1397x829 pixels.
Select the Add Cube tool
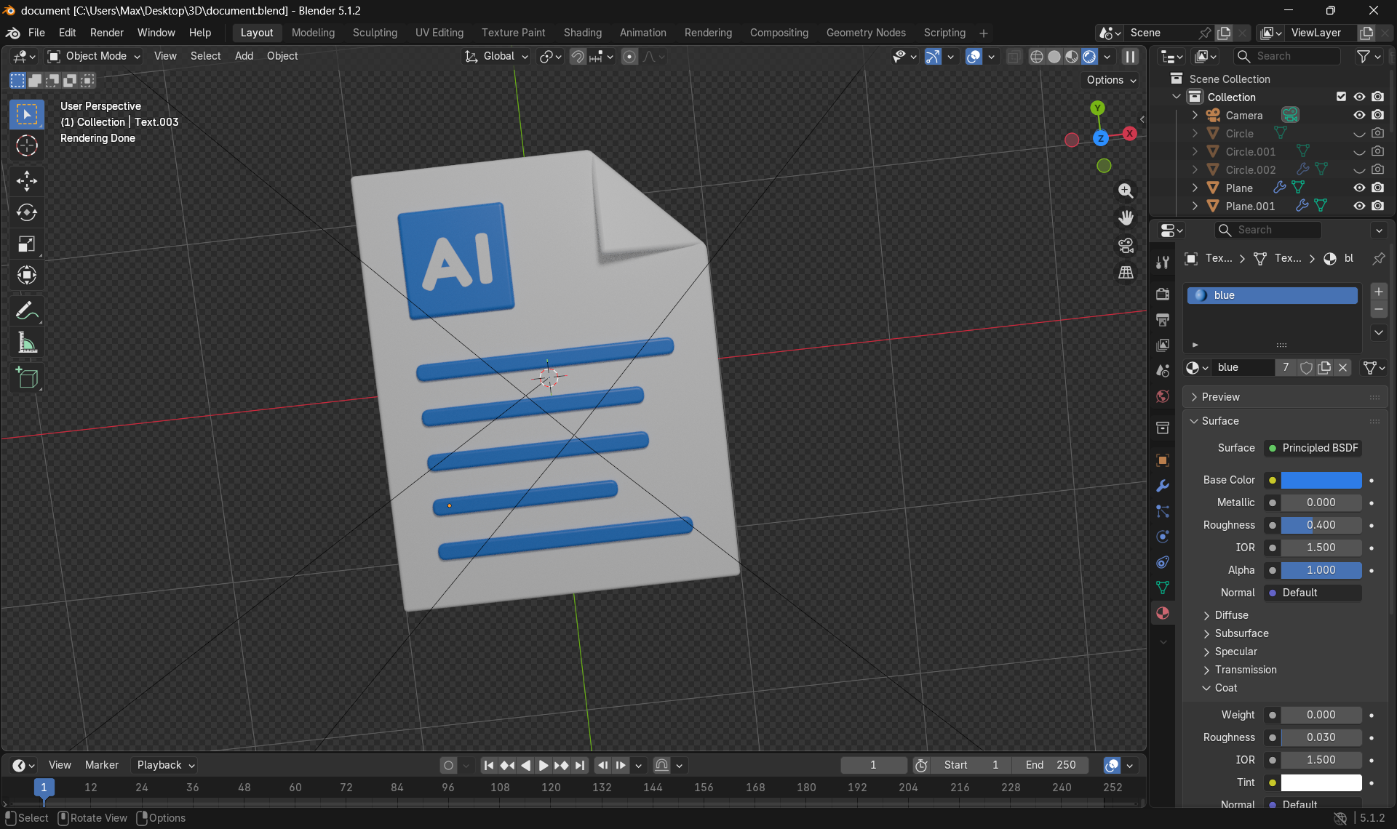(27, 378)
